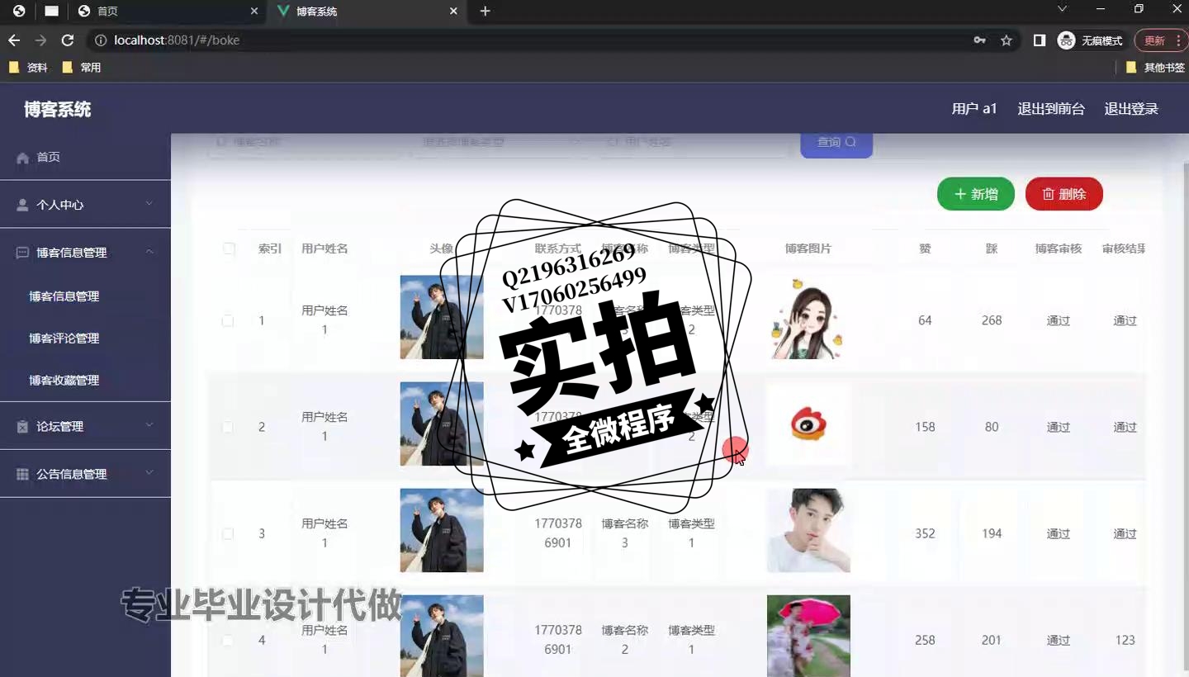Click 退出到前台 in the header
Image resolution: width=1189 pixels, height=677 pixels.
click(1051, 109)
